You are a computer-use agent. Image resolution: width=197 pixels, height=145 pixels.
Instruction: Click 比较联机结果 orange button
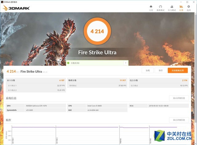click(x=178, y=71)
